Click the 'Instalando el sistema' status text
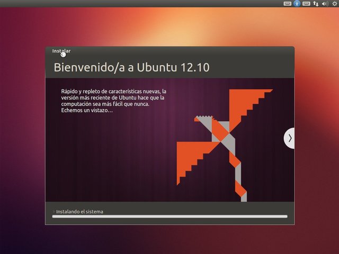 click(x=79, y=212)
